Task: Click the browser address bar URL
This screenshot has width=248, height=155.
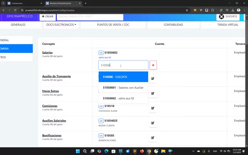Action: pos(50,10)
